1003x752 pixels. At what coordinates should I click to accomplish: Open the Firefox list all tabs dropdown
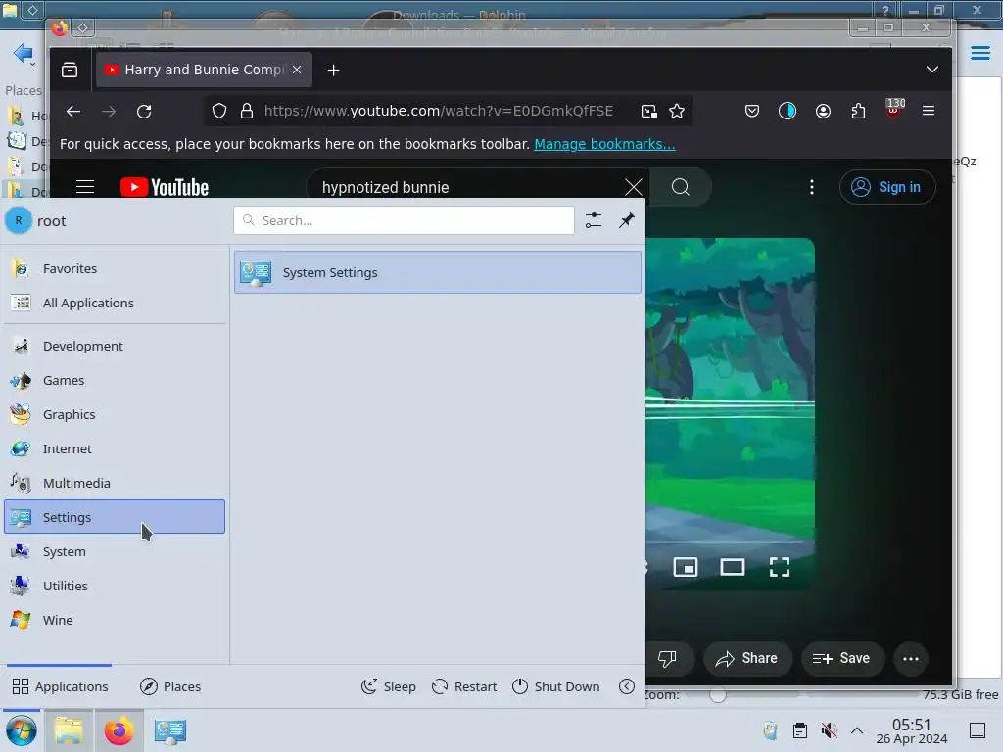tap(932, 70)
